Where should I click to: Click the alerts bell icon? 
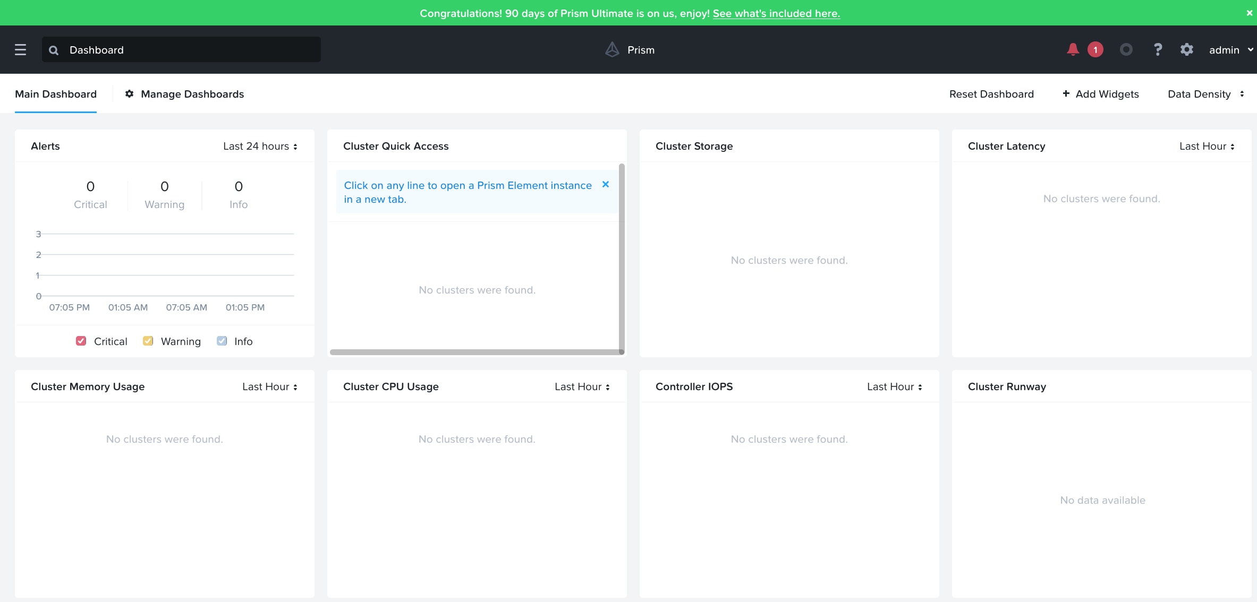point(1073,49)
